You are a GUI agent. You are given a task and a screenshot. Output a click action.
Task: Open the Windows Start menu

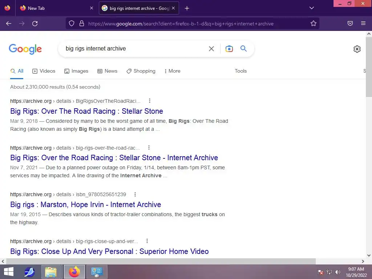[x=9, y=272]
